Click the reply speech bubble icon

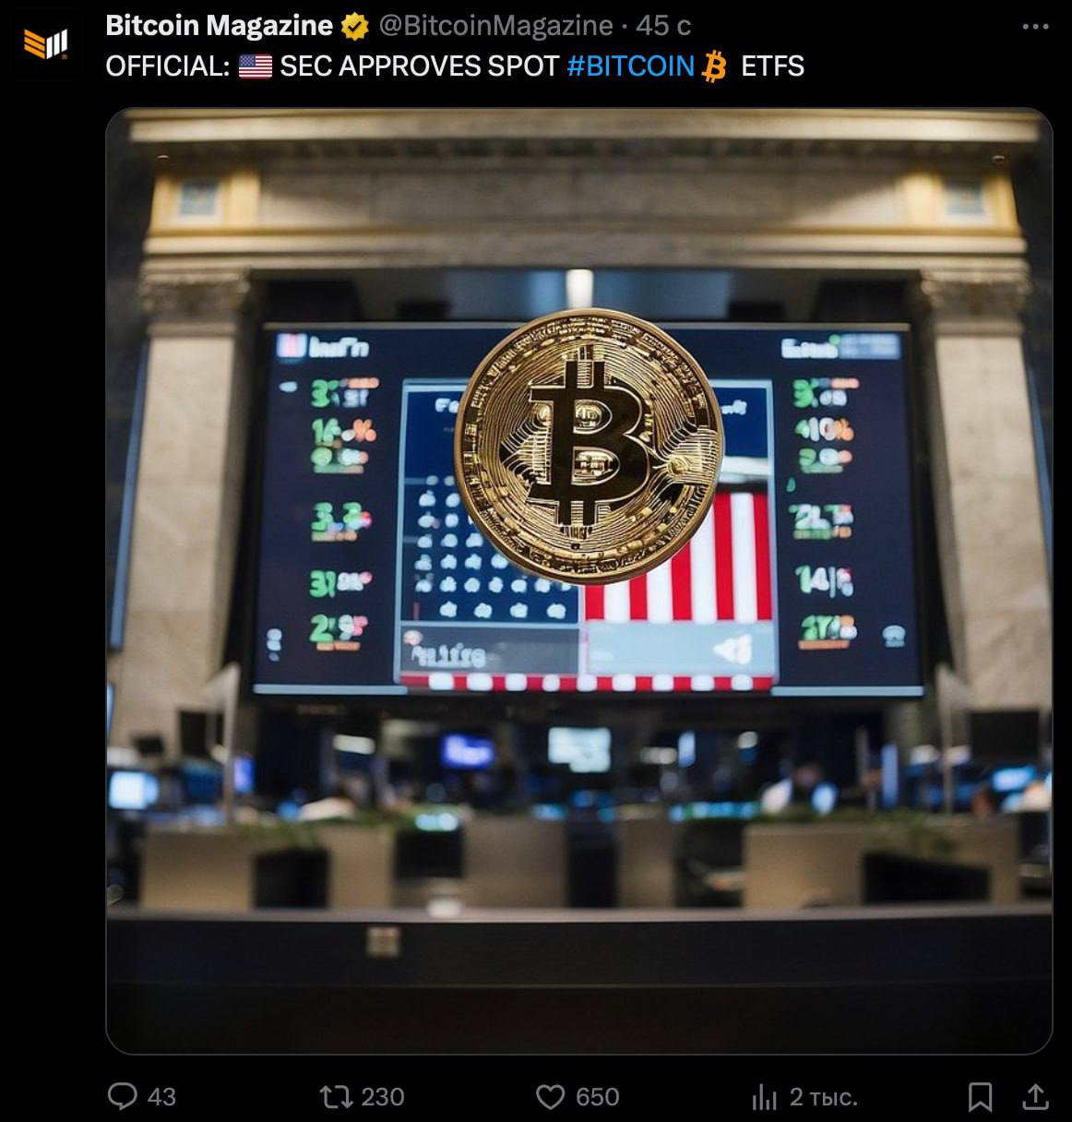click(x=122, y=1096)
